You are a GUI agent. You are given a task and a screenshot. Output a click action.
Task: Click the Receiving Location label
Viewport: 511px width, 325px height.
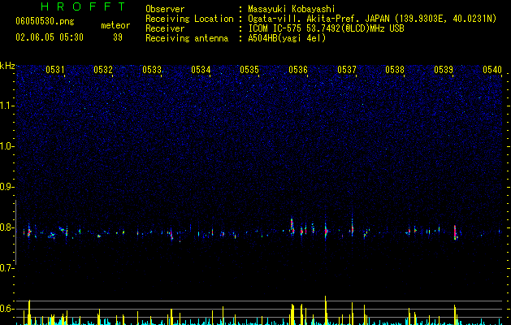coord(189,19)
